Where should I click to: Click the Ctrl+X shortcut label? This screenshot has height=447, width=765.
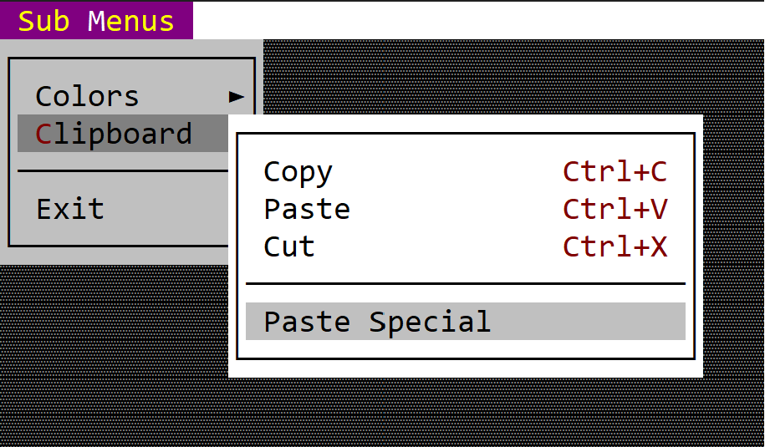click(615, 246)
